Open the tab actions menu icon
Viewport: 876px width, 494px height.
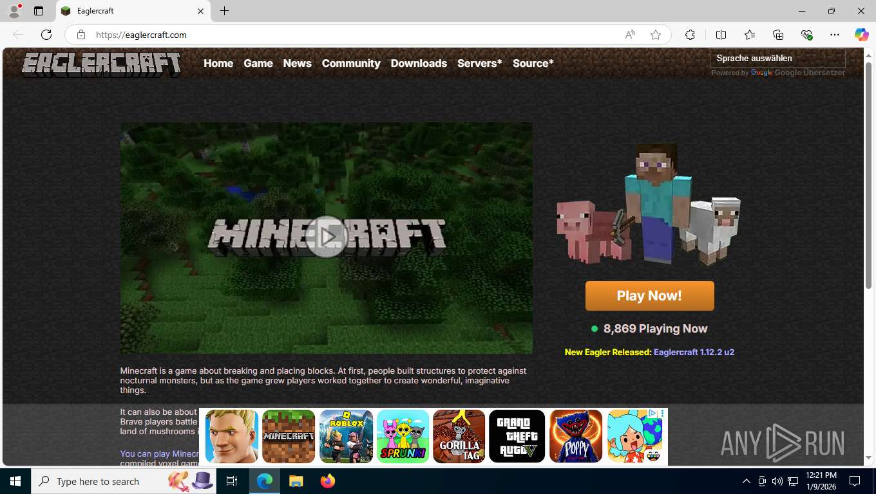coord(39,11)
